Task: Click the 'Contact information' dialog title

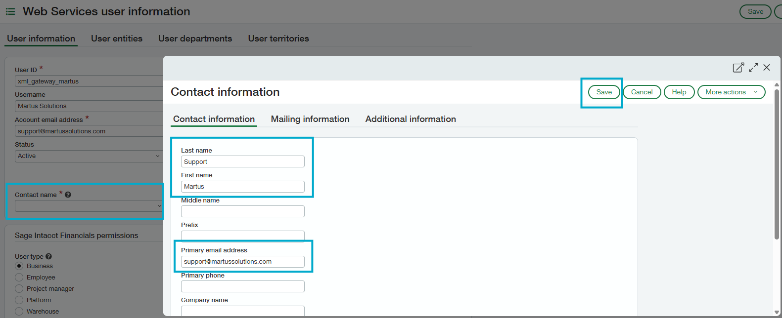Action: (x=225, y=92)
